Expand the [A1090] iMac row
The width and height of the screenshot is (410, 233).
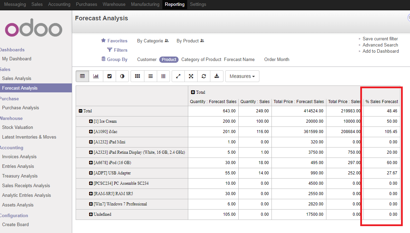point(91,132)
